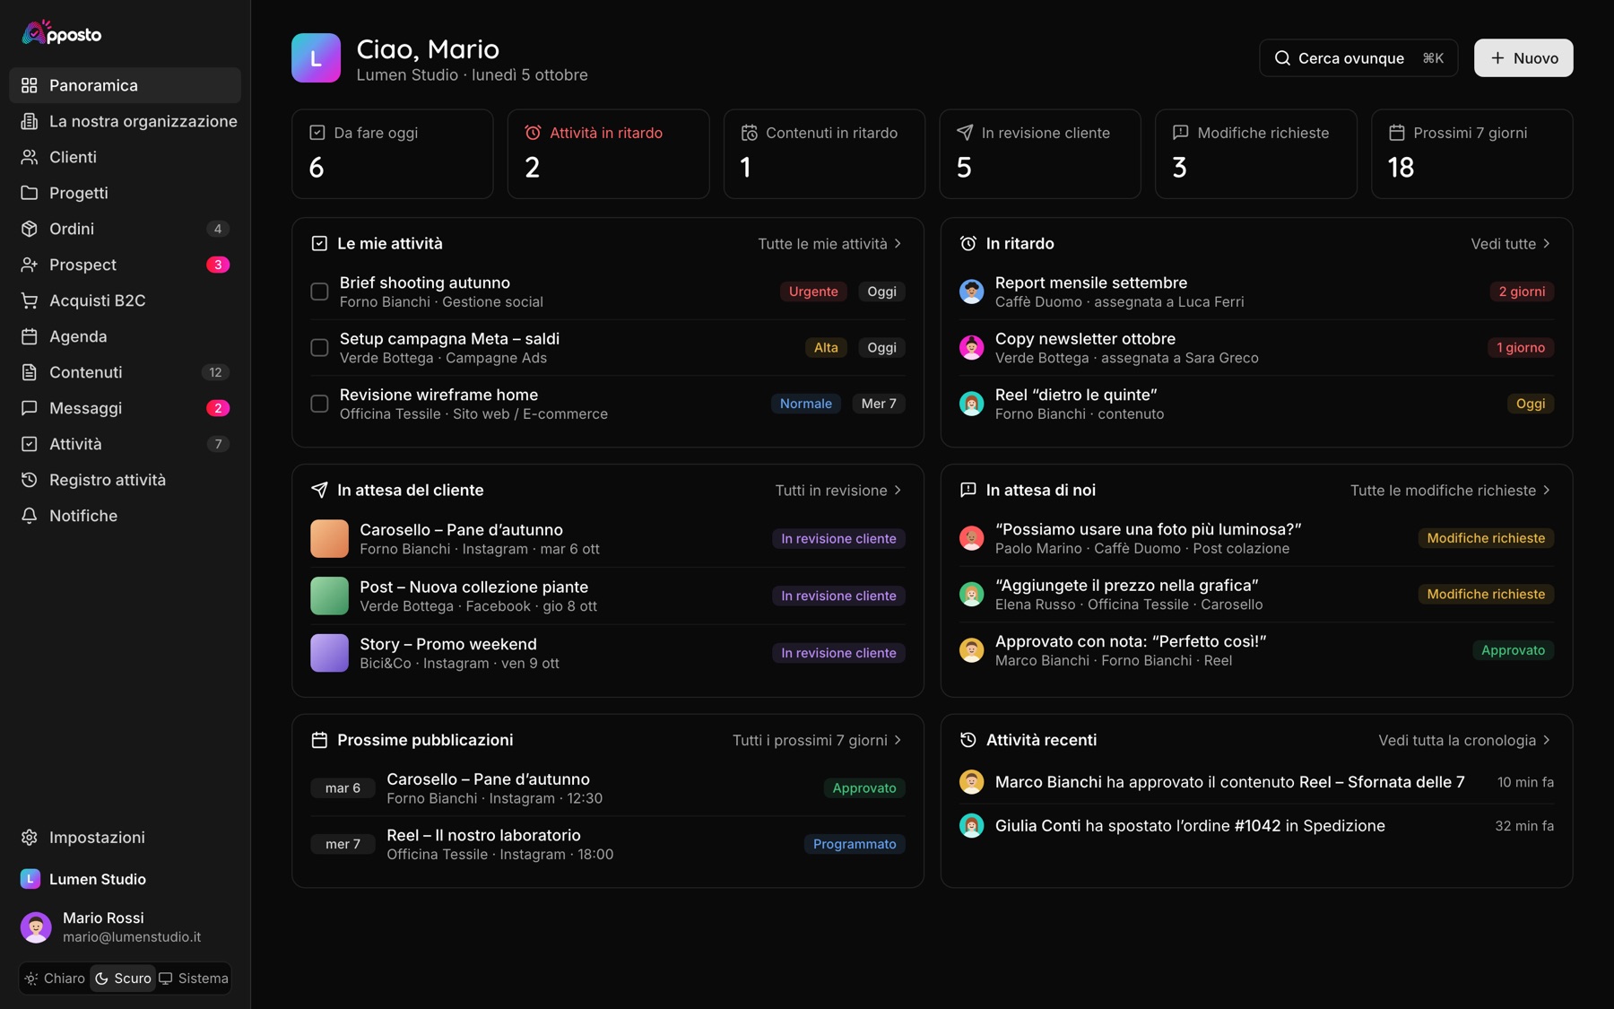This screenshot has width=1614, height=1009.
Task: Click the Notifiche bell icon
Action: pos(30,516)
